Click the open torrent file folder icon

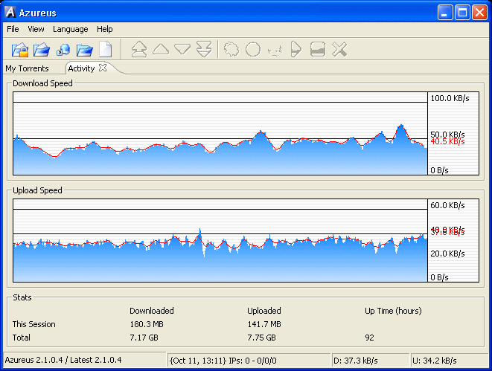click(42, 50)
